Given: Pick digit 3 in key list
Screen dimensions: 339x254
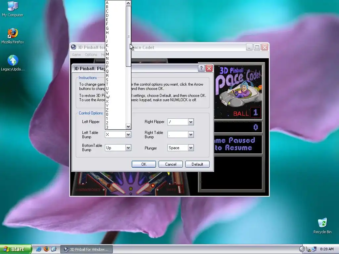Looking at the screenshot, I should [x=116, y=127].
